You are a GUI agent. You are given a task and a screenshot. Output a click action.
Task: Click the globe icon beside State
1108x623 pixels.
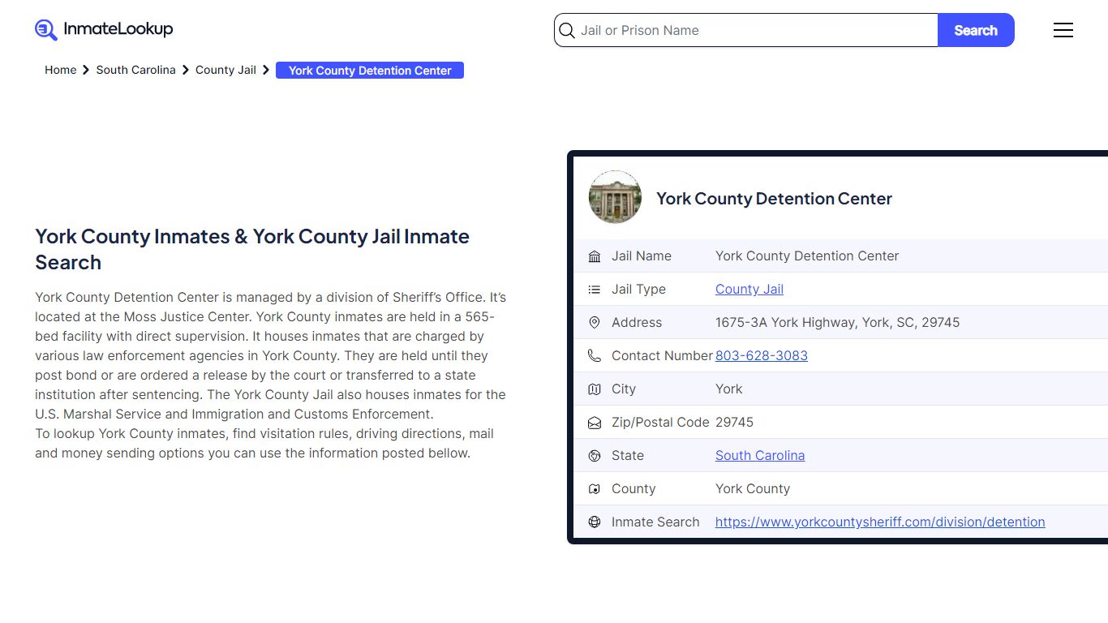coord(595,456)
